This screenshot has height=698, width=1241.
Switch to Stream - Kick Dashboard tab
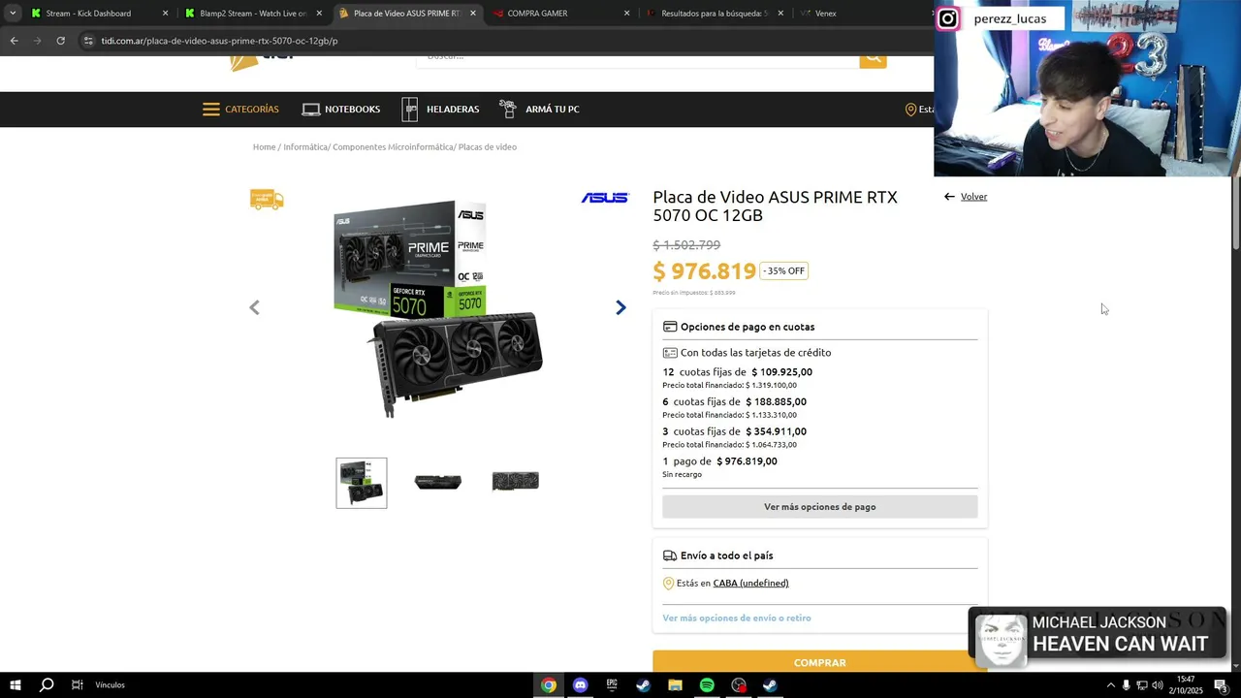click(100, 14)
